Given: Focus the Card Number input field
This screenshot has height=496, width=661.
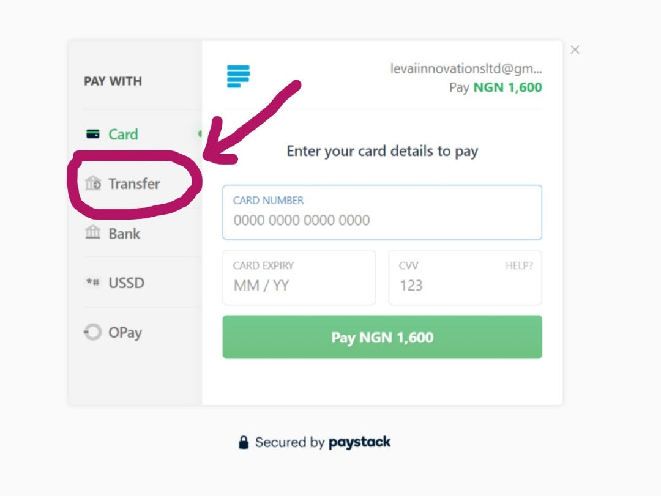Looking at the screenshot, I should click(x=382, y=220).
